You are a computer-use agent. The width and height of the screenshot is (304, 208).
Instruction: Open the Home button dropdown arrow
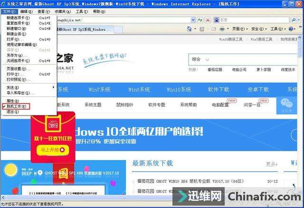tap(195, 29)
